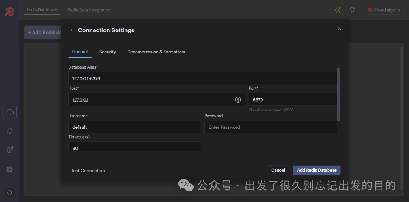Screen dimensions: 409x202
Task: Click the Redis logo in the sidebar
Action: point(9,11)
